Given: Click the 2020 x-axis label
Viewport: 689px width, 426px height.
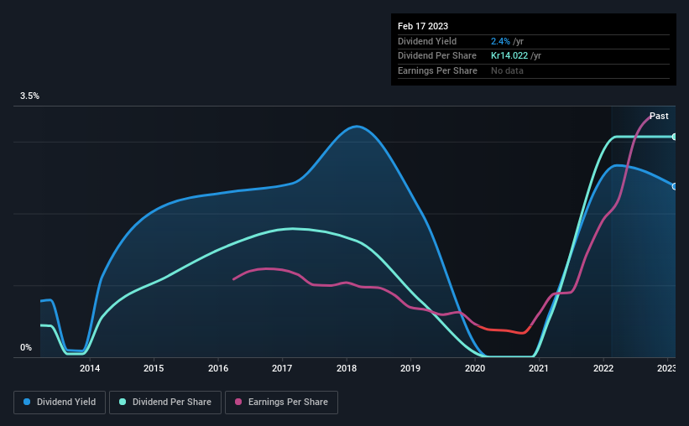Looking at the screenshot, I should coord(475,368).
